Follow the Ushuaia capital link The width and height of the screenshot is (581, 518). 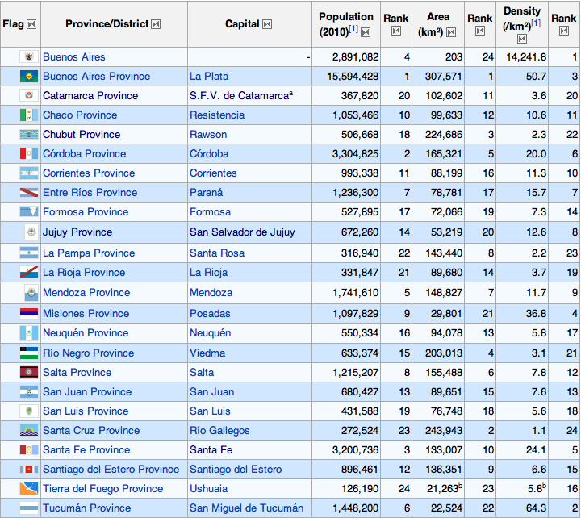[209, 488]
